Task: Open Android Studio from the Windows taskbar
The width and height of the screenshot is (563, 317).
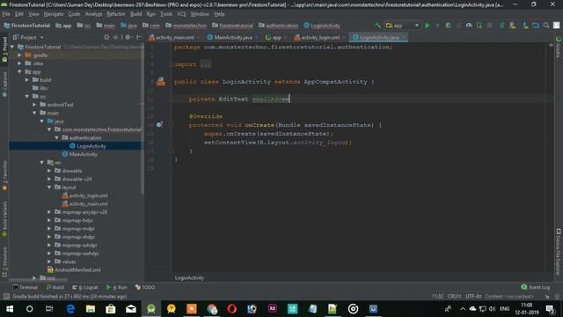Action: [151, 309]
